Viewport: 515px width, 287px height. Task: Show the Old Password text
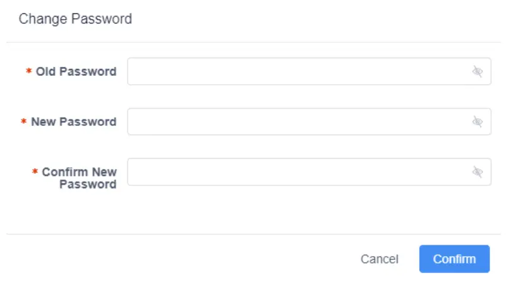click(477, 71)
